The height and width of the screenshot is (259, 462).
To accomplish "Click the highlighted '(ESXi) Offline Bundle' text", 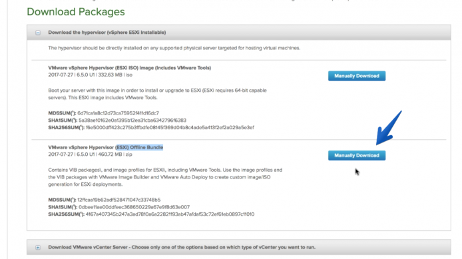I will (x=139, y=147).
